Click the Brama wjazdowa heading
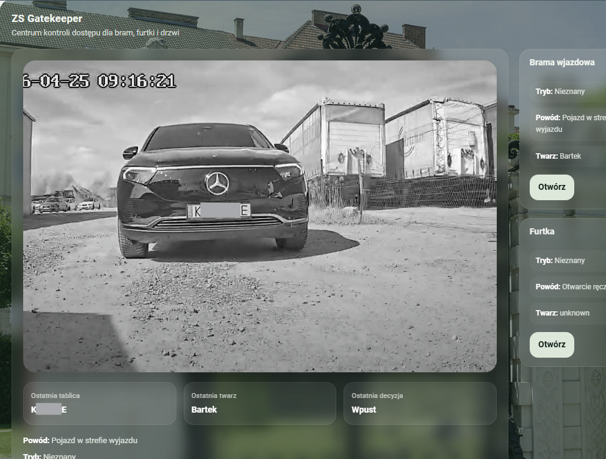Viewport: 606px width, 459px height. 562,62
